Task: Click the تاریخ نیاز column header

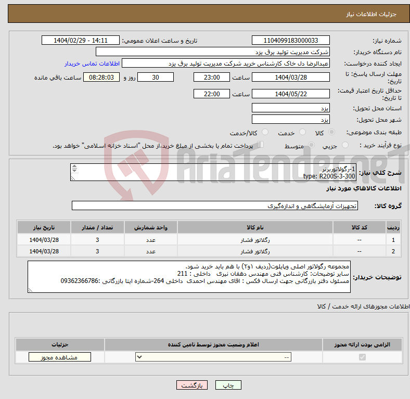Action: click(x=44, y=227)
